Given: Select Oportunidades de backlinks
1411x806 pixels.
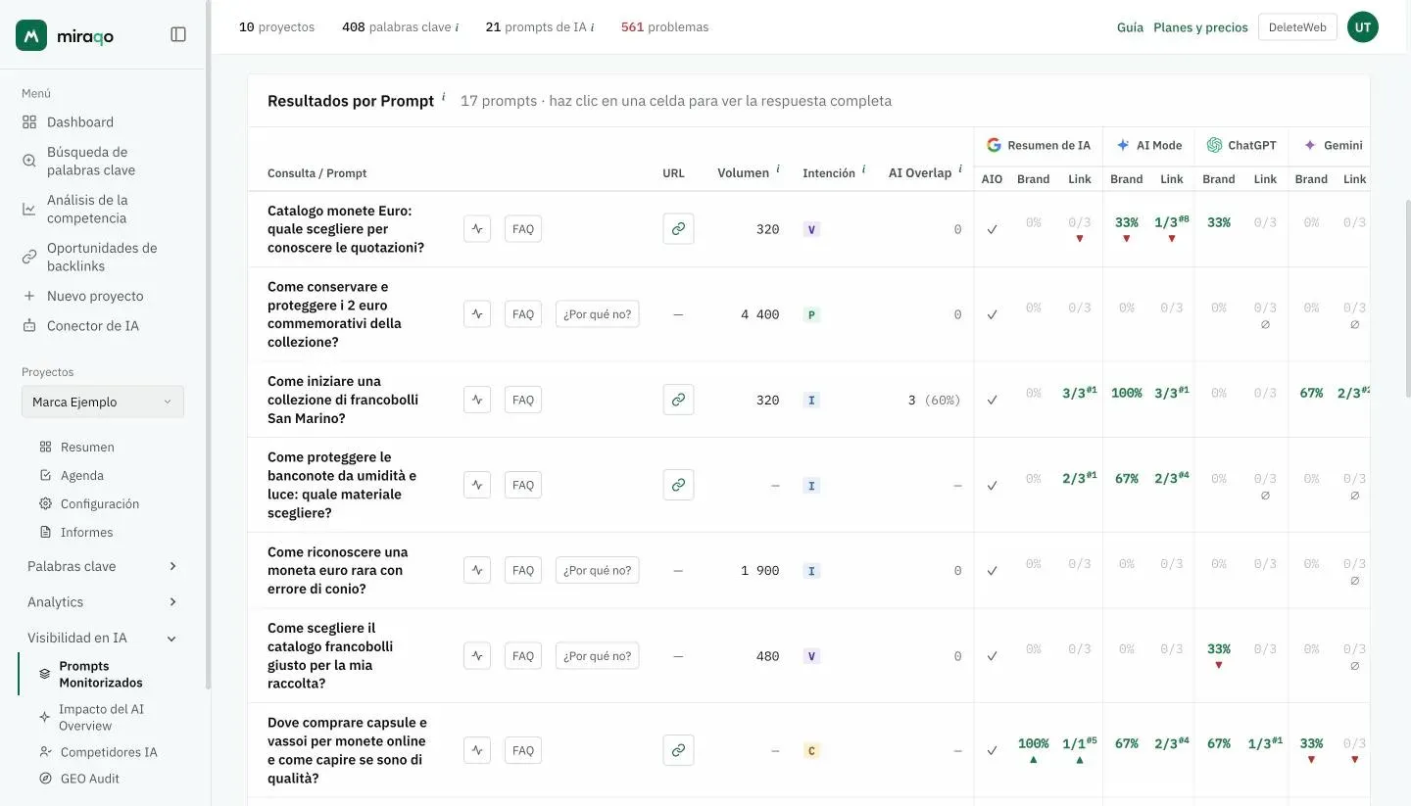Looking at the screenshot, I should pyautogui.click(x=102, y=257).
